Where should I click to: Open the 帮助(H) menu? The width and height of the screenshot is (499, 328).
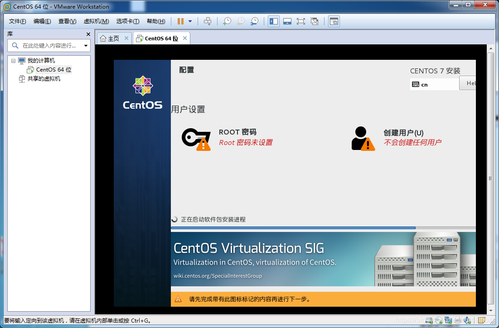pos(156,21)
